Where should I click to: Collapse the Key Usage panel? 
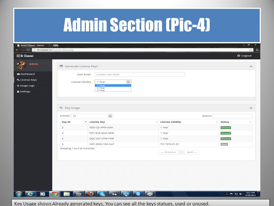tap(251, 108)
